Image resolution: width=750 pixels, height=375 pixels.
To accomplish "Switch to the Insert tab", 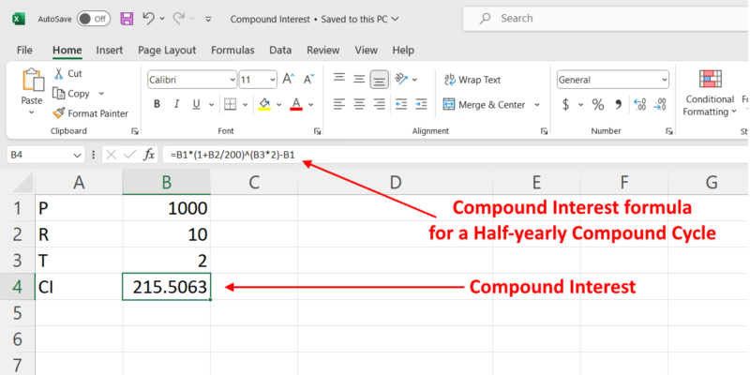I will pyautogui.click(x=110, y=51).
